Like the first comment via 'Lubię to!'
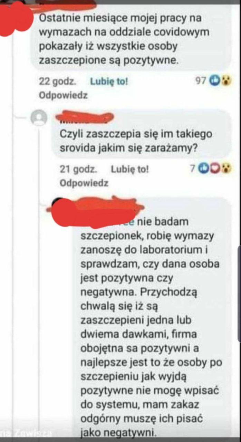 109,81
